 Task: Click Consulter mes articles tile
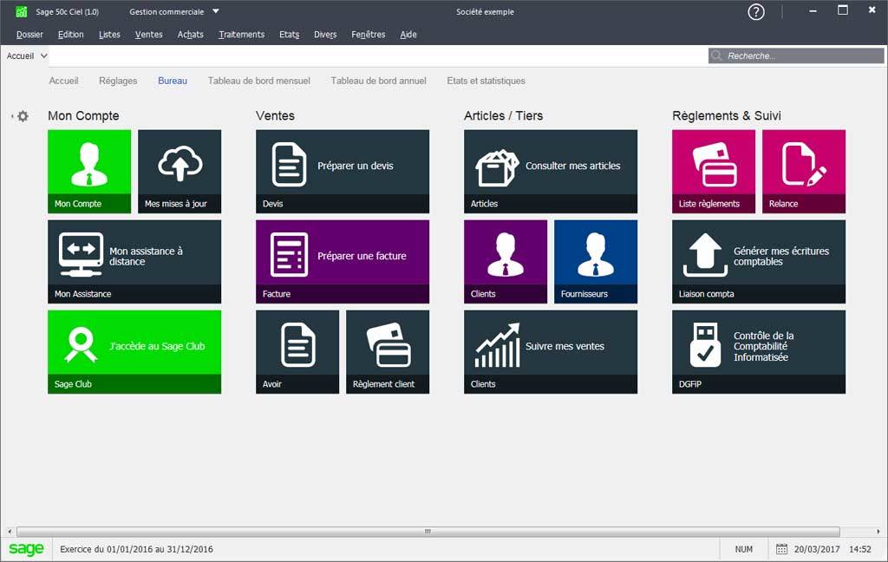tap(551, 171)
